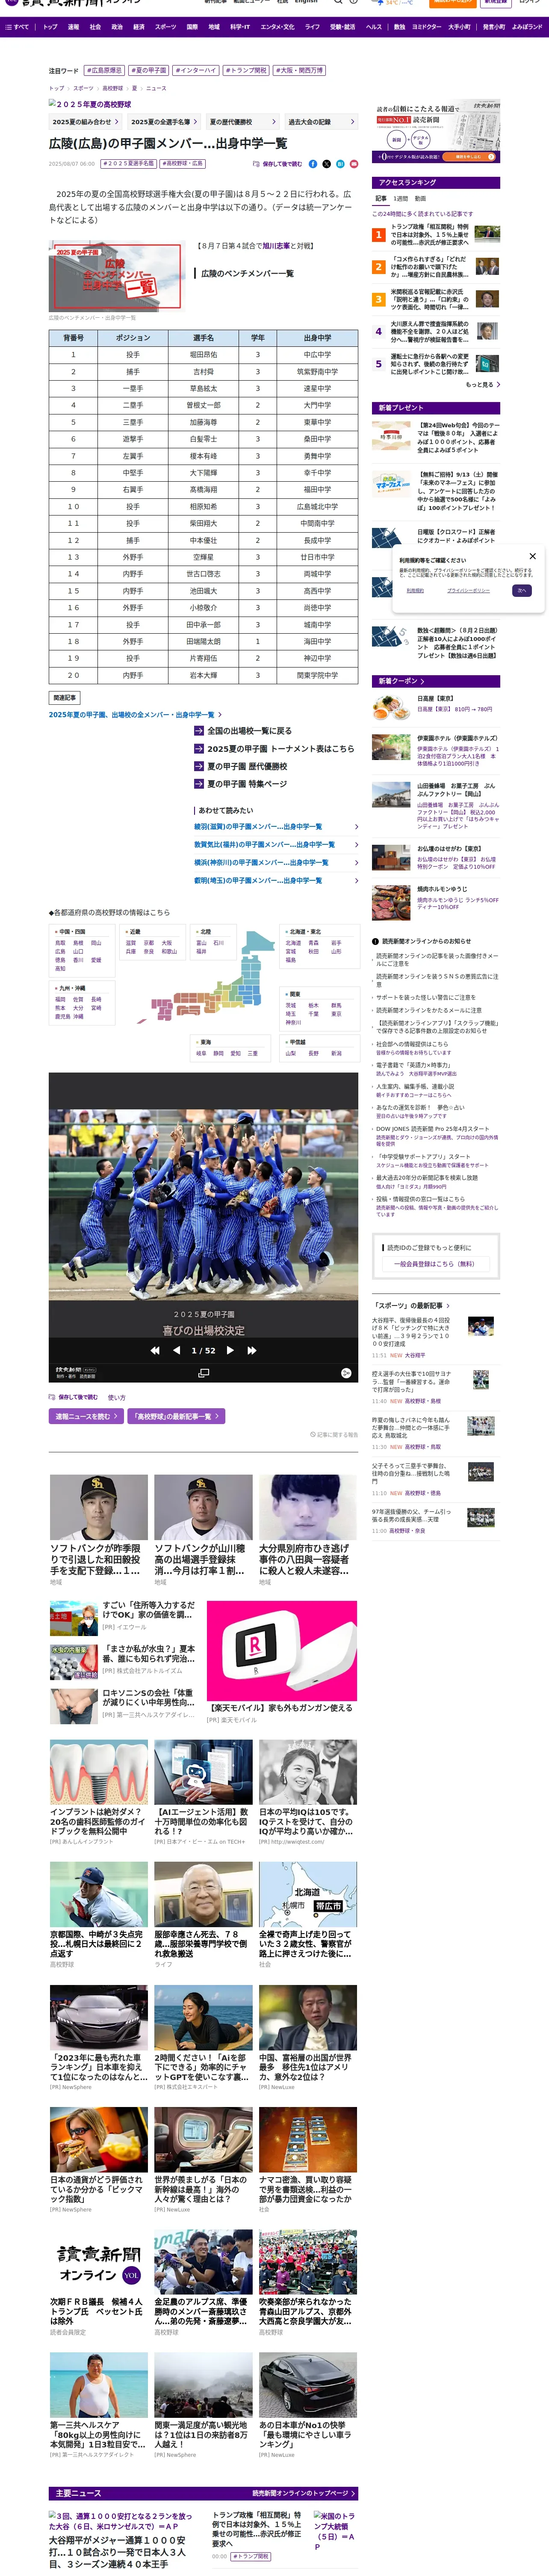This screenshot has height=2569, width=549.
Task: Share article via Hatena bookmark icon
Action: pos(340,164)
